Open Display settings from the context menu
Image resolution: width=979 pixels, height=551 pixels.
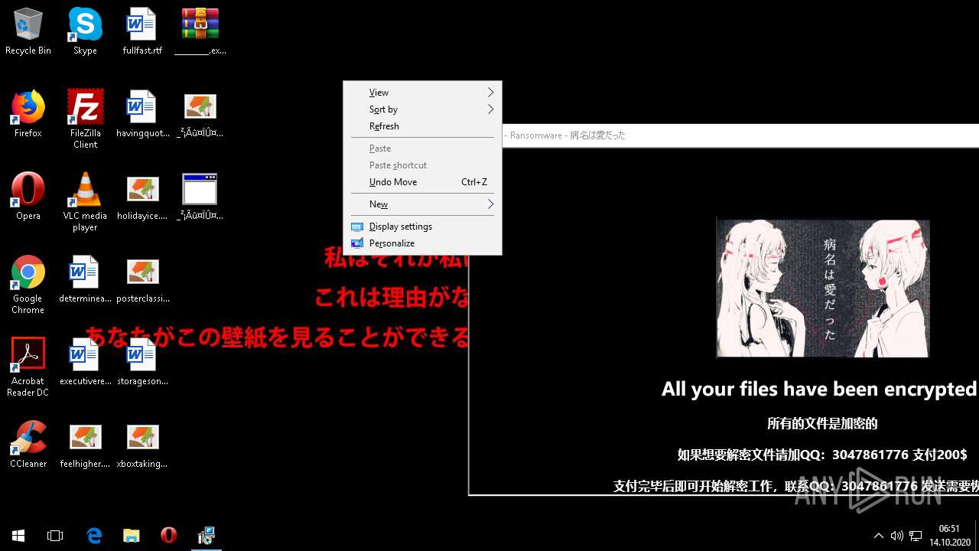click(x=422, y=227)
